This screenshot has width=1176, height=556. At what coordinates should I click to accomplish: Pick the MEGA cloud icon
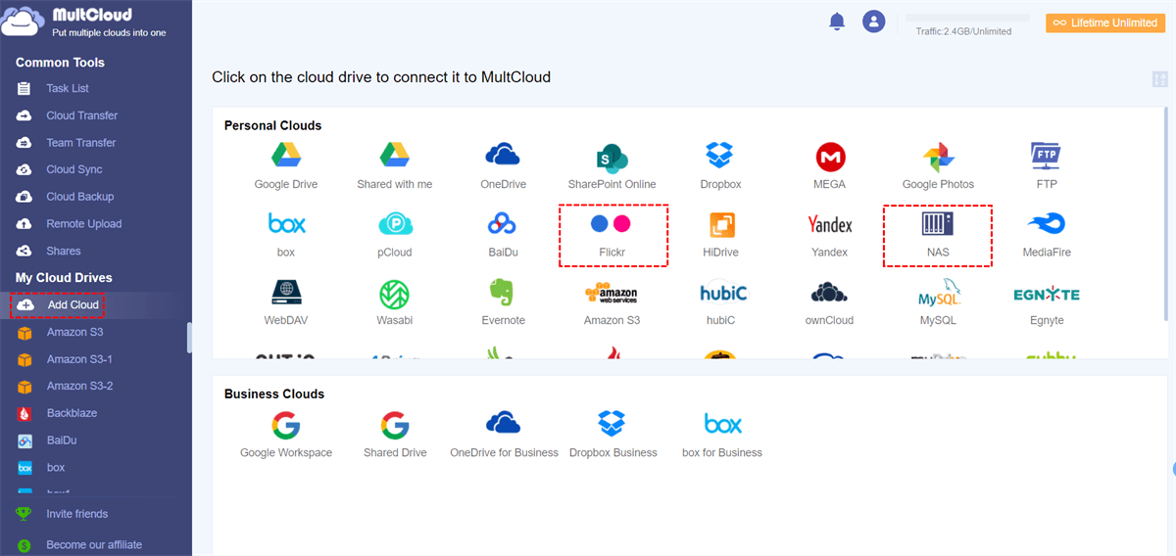point(829,157)
